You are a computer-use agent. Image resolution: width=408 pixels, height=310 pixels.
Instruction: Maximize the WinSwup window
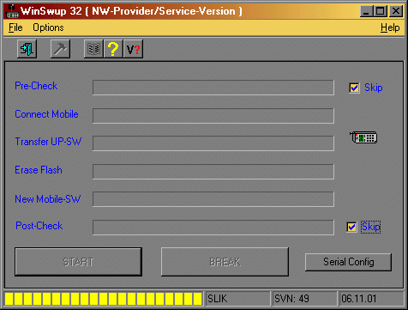point(381,11)
